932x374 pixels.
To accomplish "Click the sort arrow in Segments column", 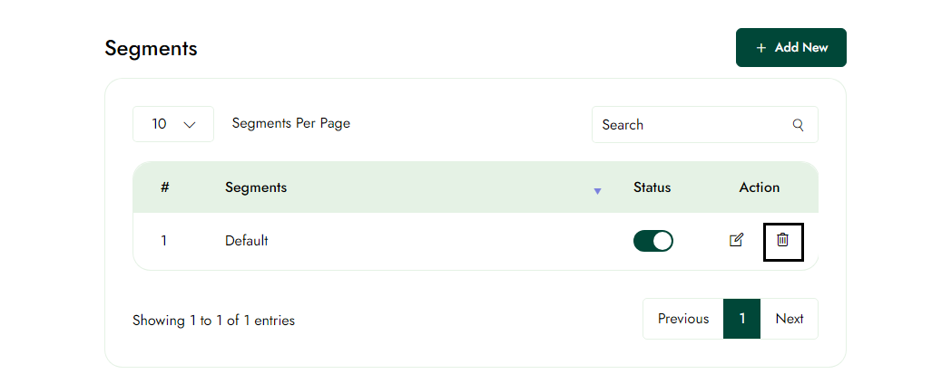I will [x=597, y=190].
